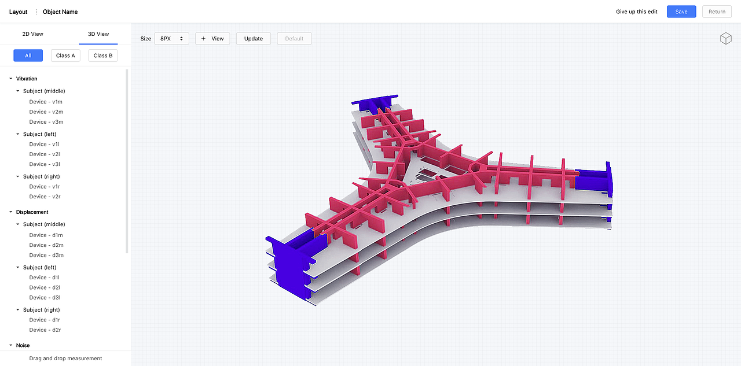Select Device - d3m
Image resolution: width=741 pixels, height=366 pixels.
coord(46,255)
